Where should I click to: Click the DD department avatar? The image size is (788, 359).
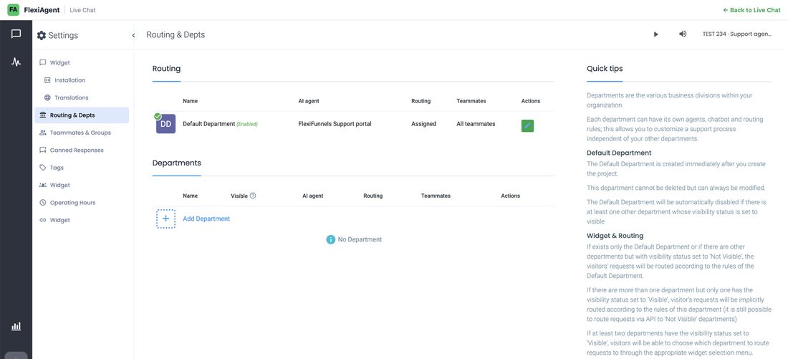click(x=166, y=124)
